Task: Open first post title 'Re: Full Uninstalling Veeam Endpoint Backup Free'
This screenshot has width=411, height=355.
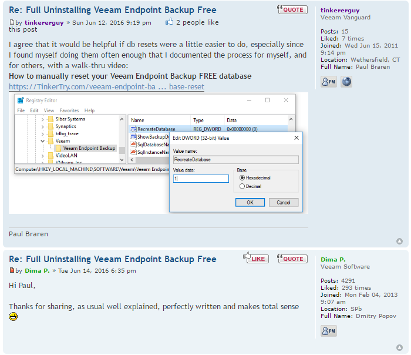Action: click(x=113, y=10)
